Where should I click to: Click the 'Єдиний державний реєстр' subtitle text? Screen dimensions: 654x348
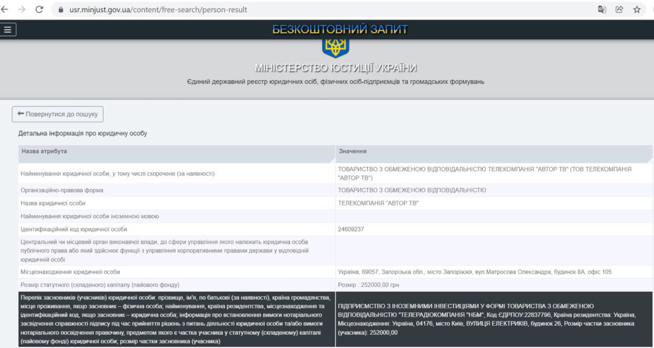click(x=335, y=82)
